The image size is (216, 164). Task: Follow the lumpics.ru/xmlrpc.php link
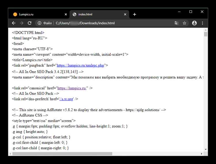tap(80, 65)
